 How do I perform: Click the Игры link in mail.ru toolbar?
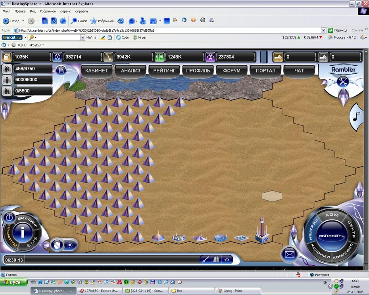[140, 37]
